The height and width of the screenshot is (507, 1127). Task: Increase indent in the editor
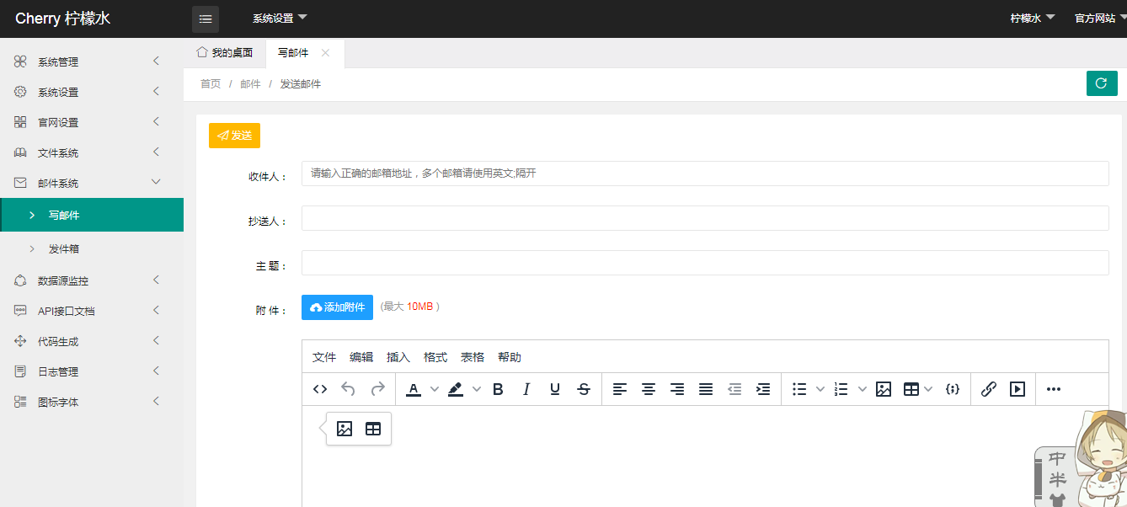[763, 389]
